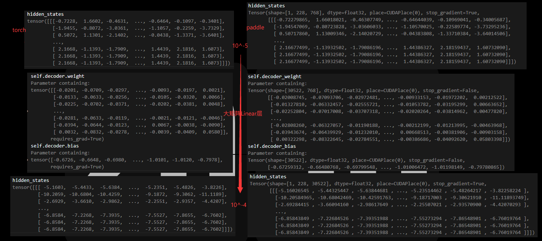Select the 'Tensor(shape=[30522], dtype=float32' line
This screenshot has width=542, height=241.
coord(356,160)
